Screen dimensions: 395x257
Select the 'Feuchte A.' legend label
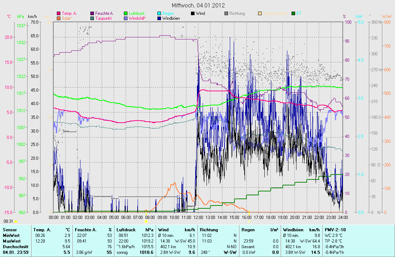(x=104, y=13)
